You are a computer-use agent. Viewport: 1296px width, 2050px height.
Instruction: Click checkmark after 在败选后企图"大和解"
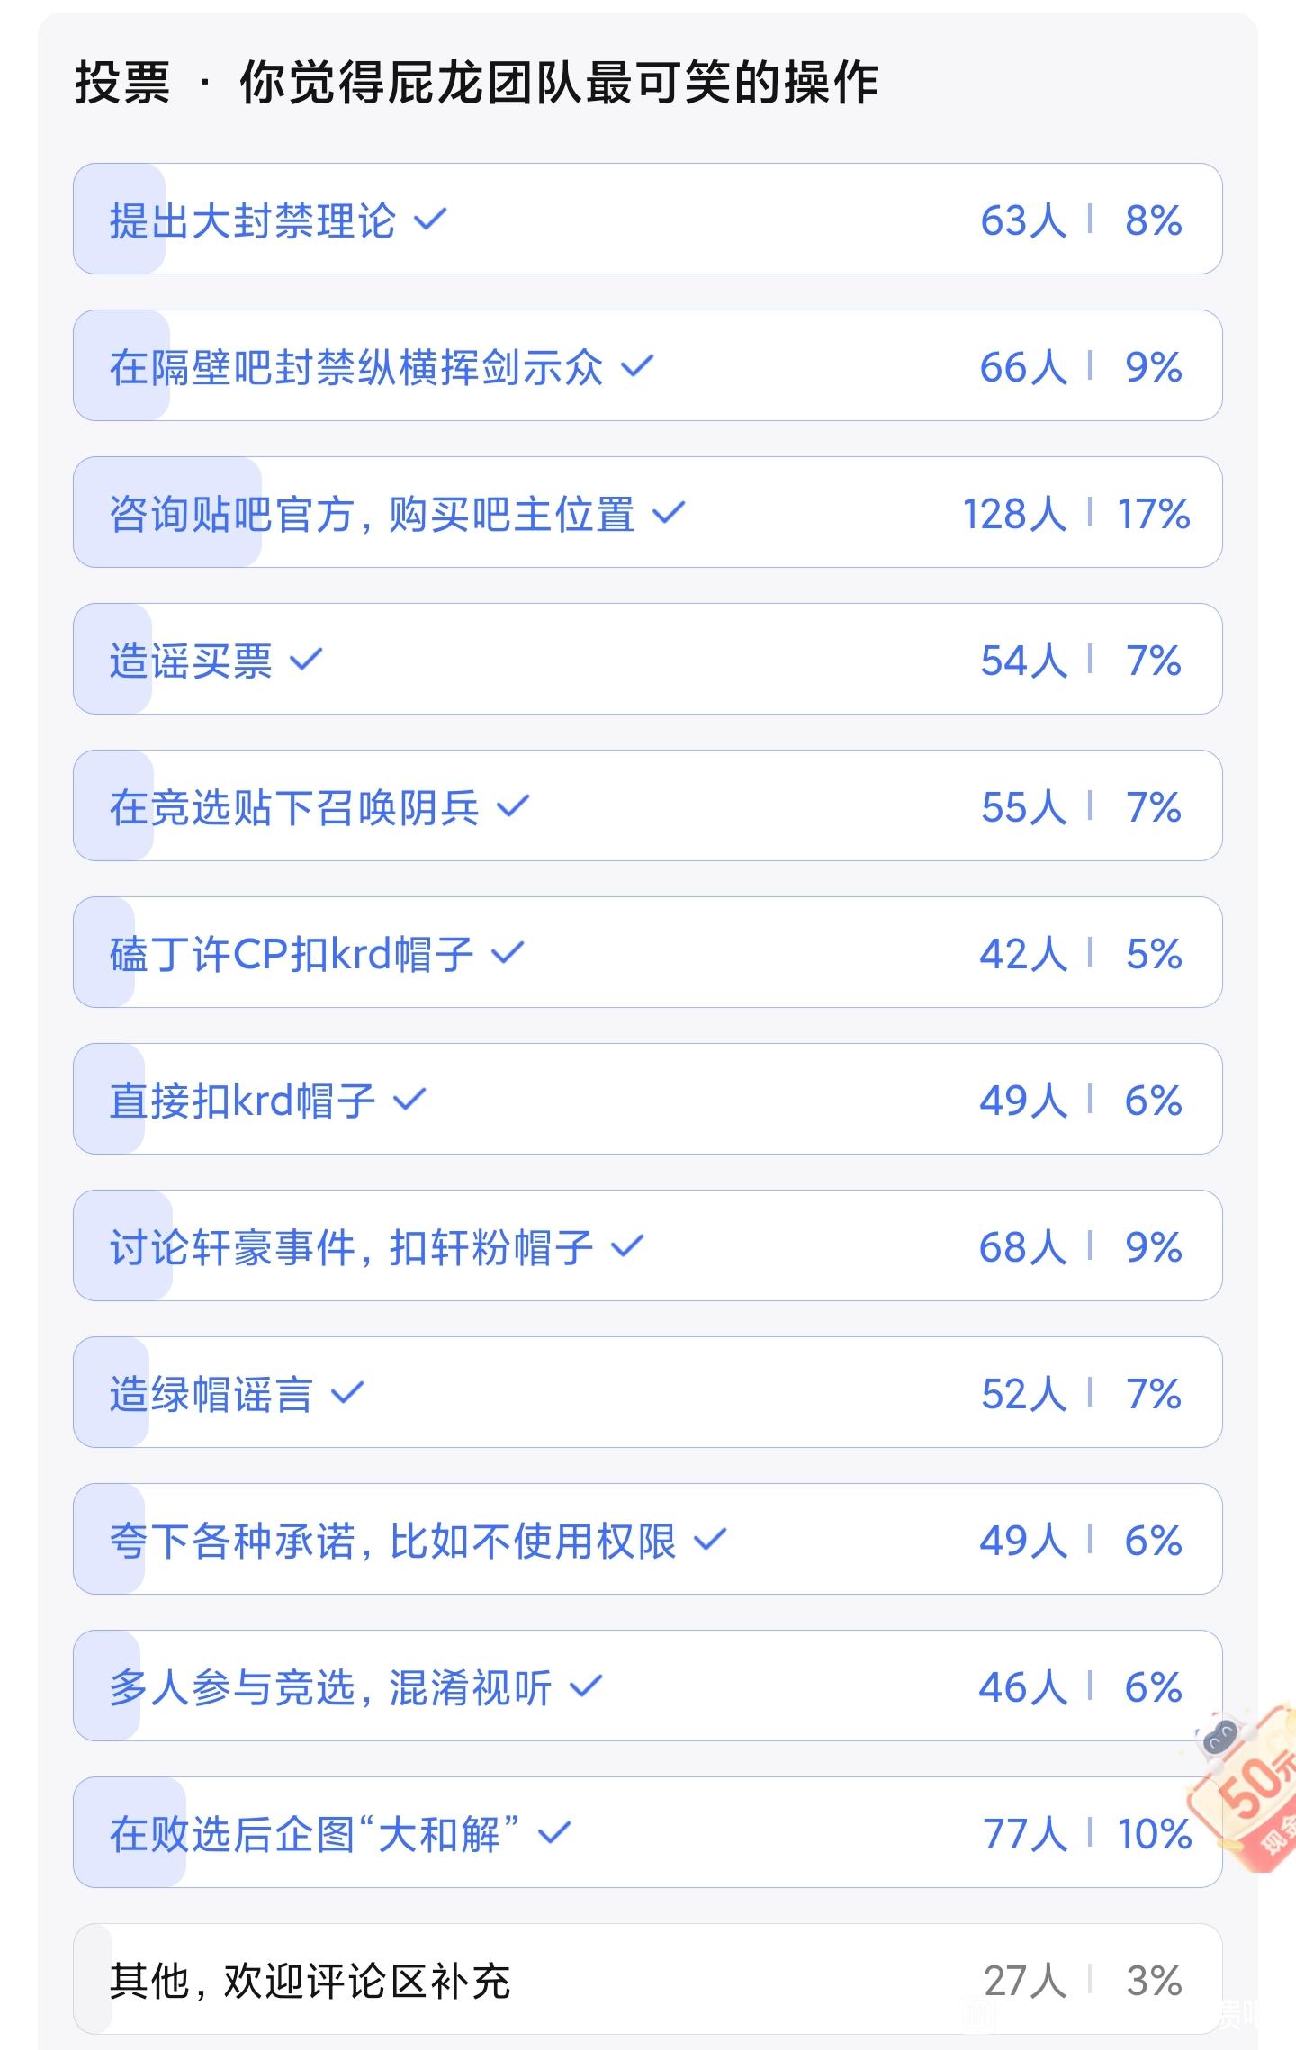553,1833
